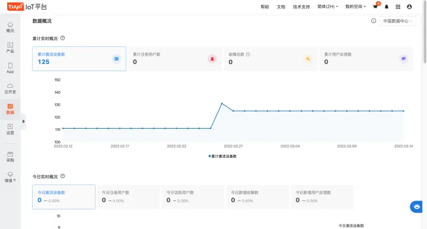Click the chart peak data point near 130
Viewport: 427px width, 229px height.
tap(222, 103)
